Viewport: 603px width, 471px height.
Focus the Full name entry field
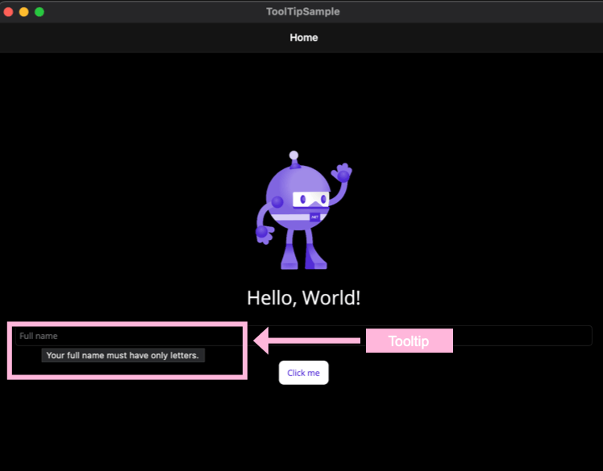[x=303, y=336]
